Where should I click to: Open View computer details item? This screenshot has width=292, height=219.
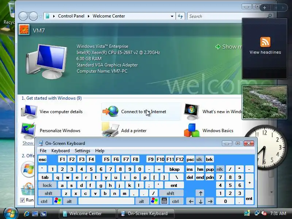[52, 112]
